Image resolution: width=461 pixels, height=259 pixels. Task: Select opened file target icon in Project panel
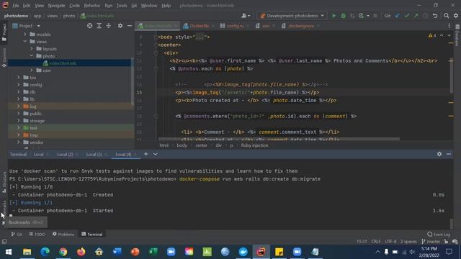click(x=89, y=26)
